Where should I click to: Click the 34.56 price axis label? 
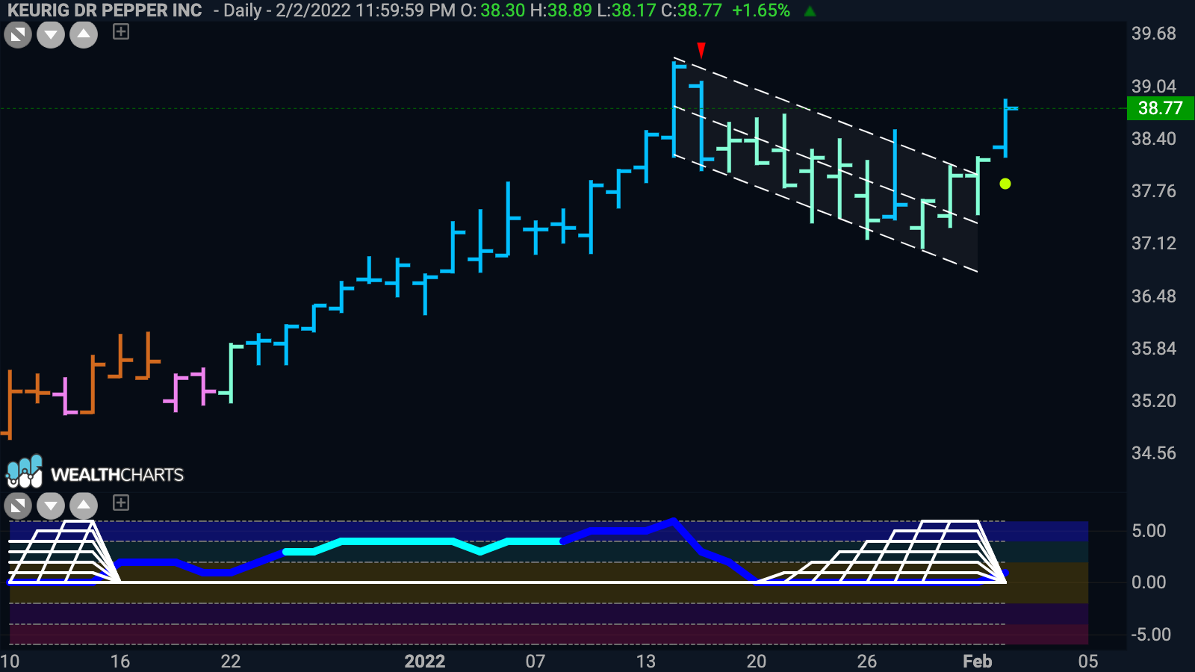click(1153, 452)
